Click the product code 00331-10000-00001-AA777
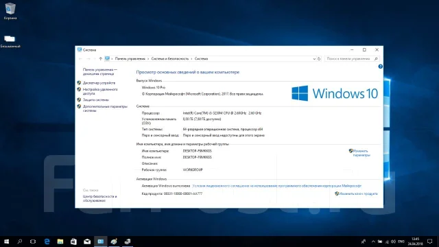 coord(183,193)
